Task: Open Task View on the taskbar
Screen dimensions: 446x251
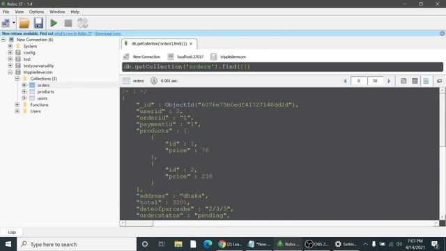Action: tap(162, 244)
